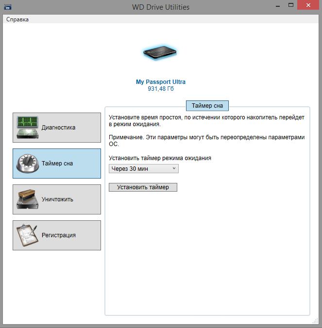The image size is (322, 328).
Task: Click the Установить таймер button
Action: coord(143,187)
